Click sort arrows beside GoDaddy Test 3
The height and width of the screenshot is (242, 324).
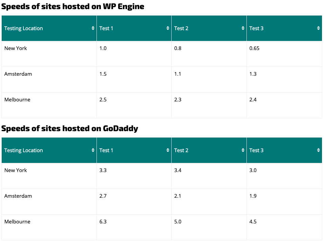[x=319, y=150]
